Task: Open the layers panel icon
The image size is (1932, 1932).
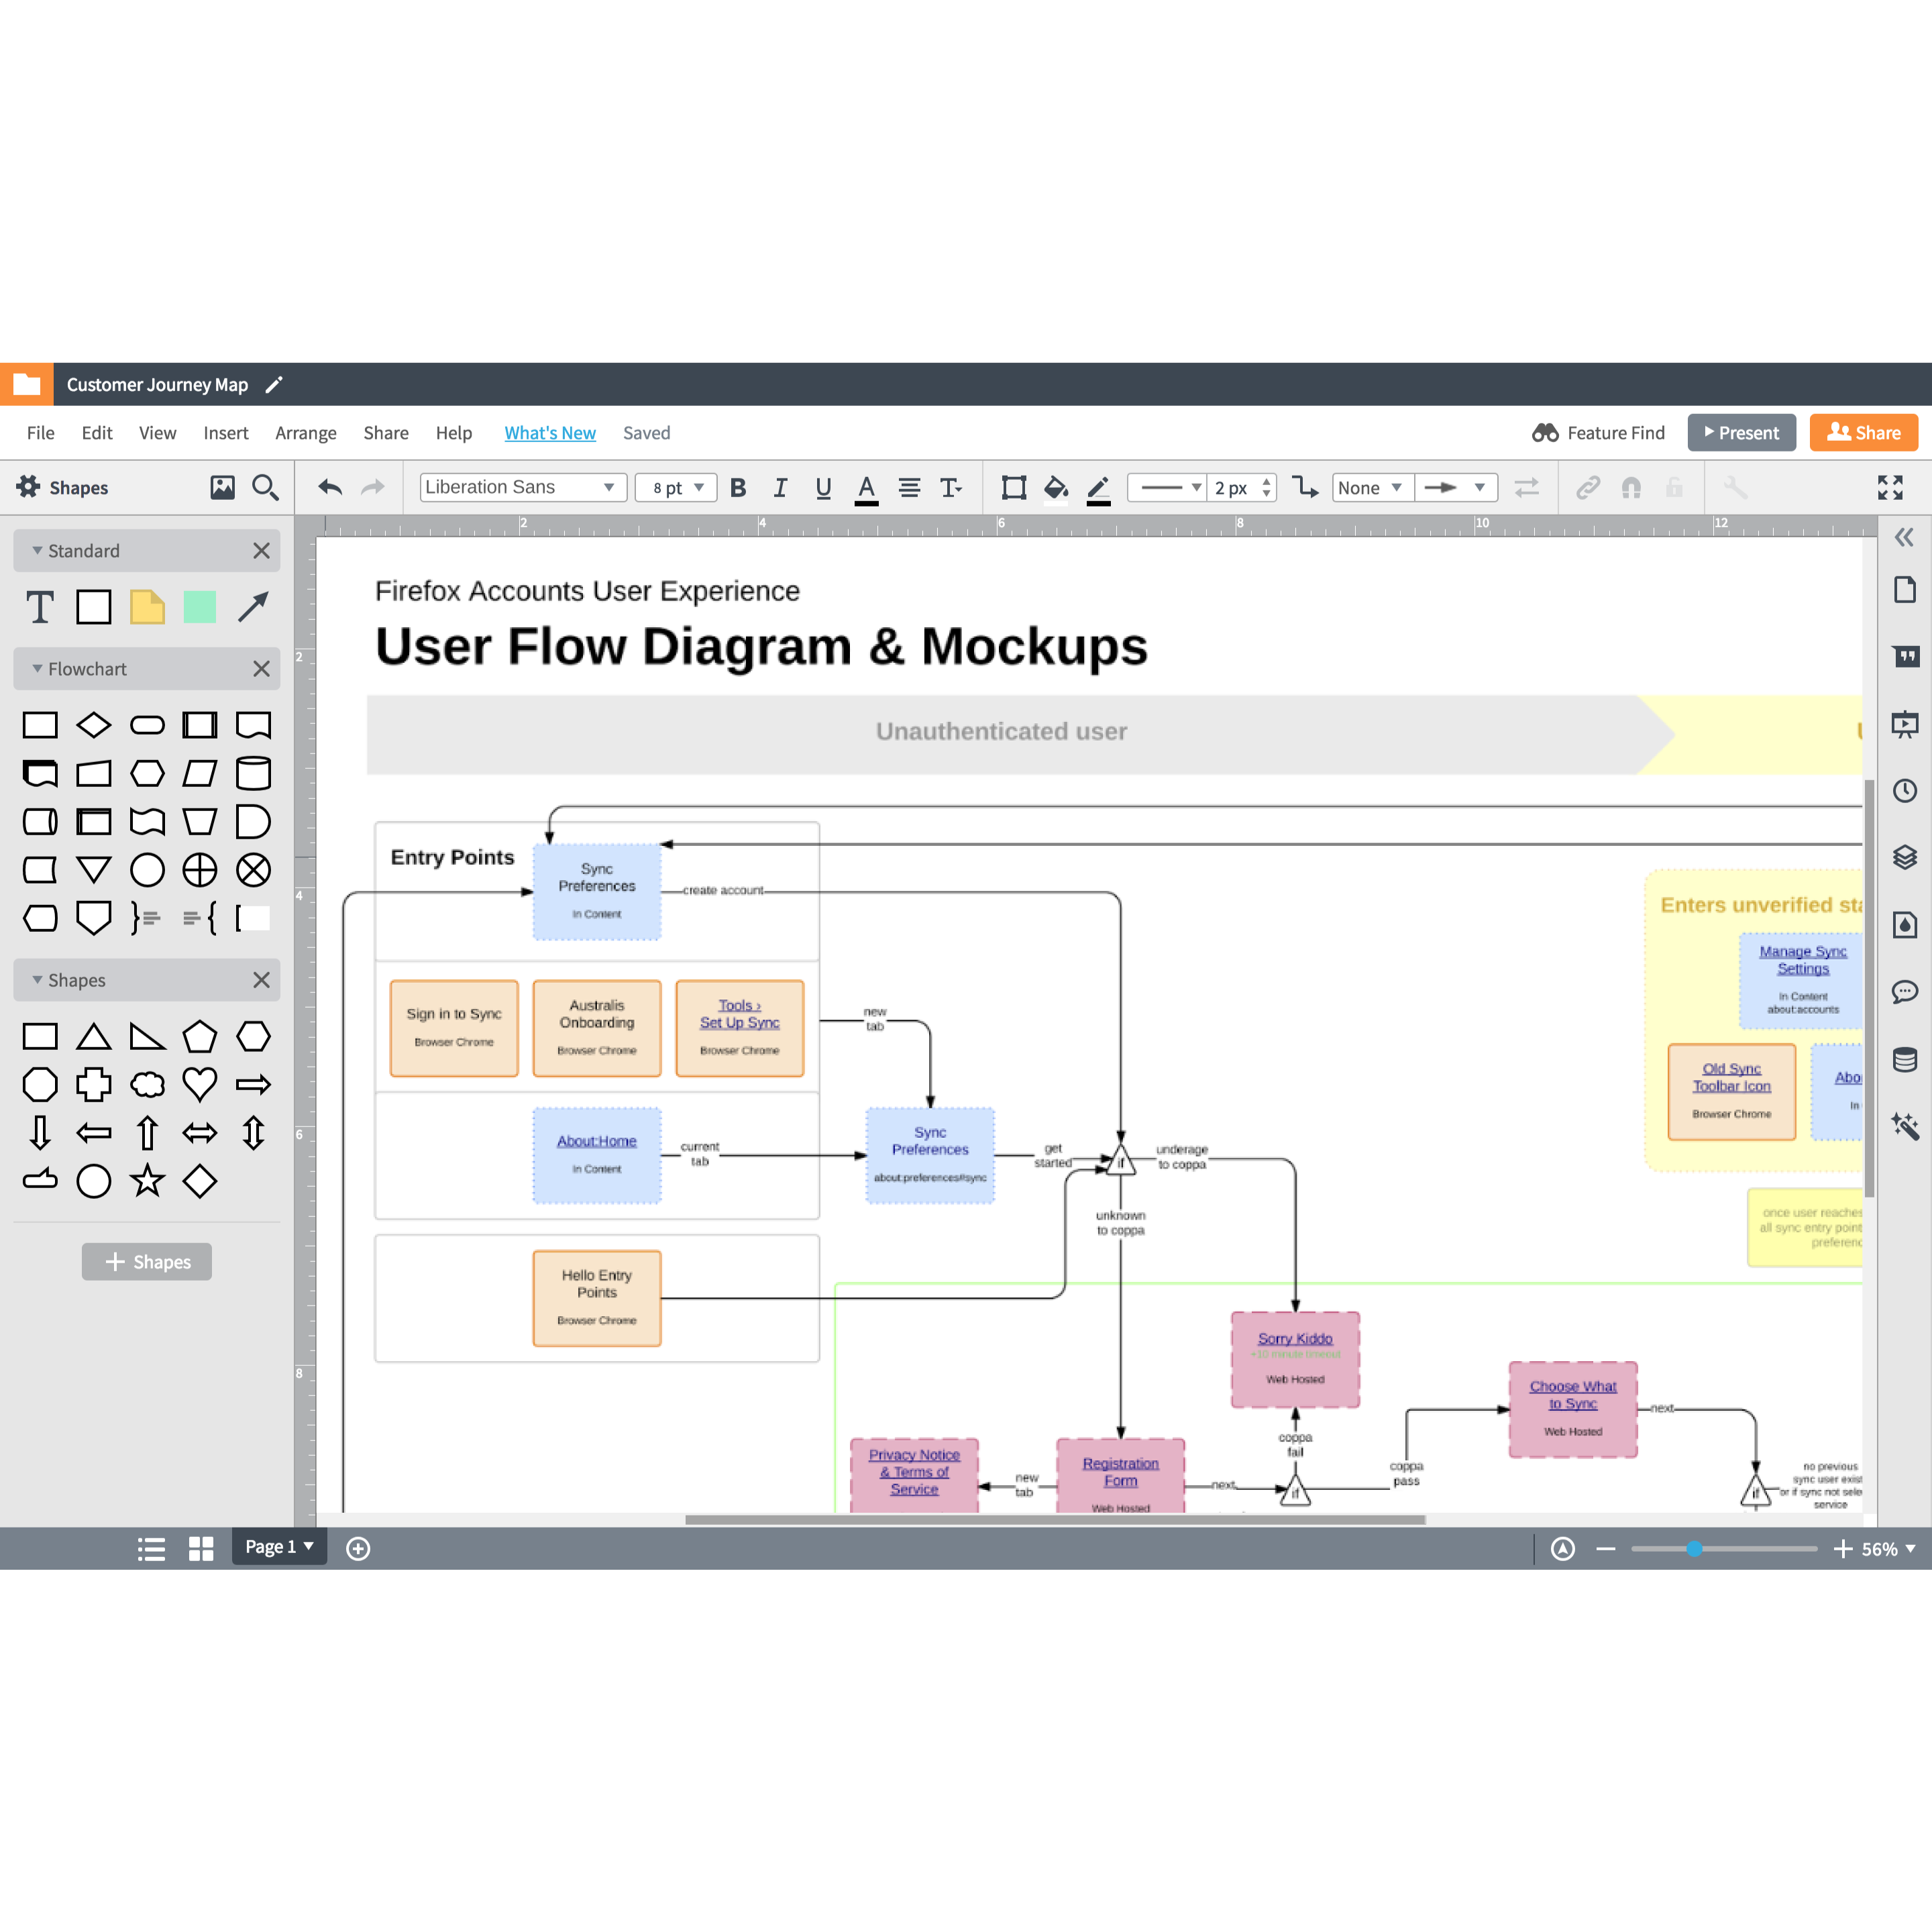Action: pos(1904,857)
